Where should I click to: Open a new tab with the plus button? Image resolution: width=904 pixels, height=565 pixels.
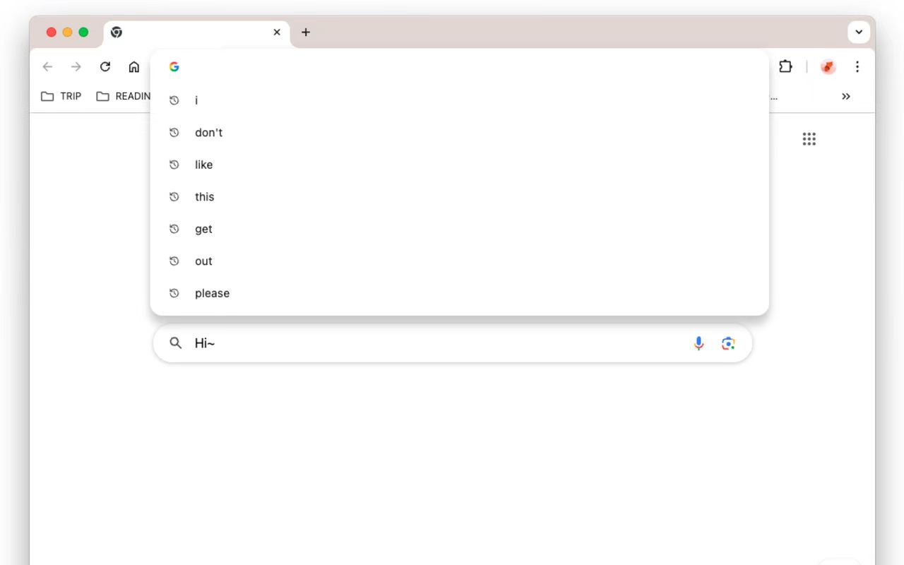[x=305, y=32]
